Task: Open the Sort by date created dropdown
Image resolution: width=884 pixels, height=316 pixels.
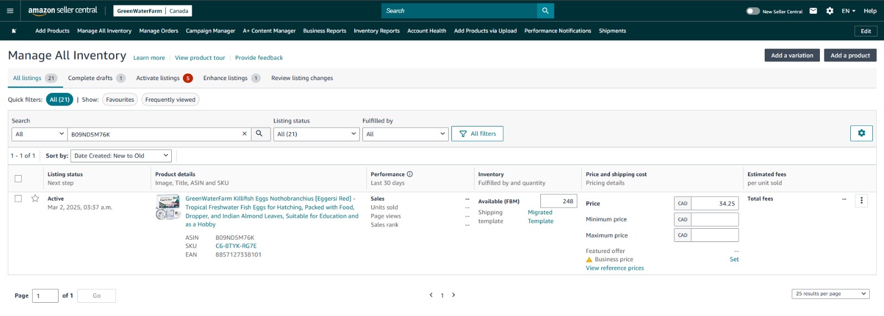Action: pyautogui.click(x=121, y=156)
